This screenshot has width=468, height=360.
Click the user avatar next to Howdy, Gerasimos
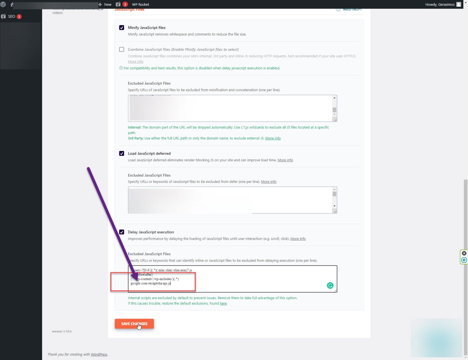point(459,4)
